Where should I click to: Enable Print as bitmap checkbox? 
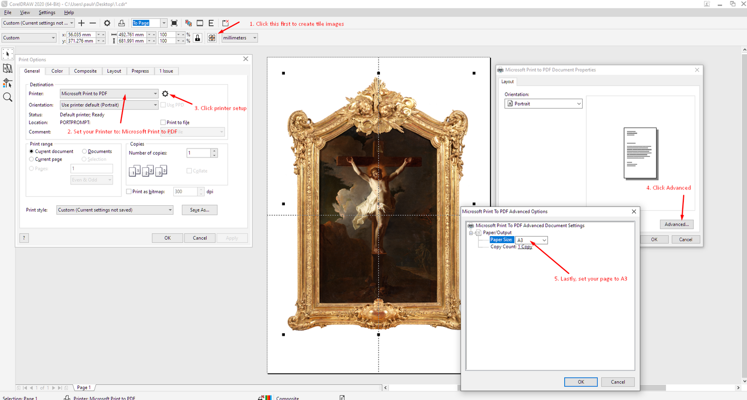click(129, 191)
